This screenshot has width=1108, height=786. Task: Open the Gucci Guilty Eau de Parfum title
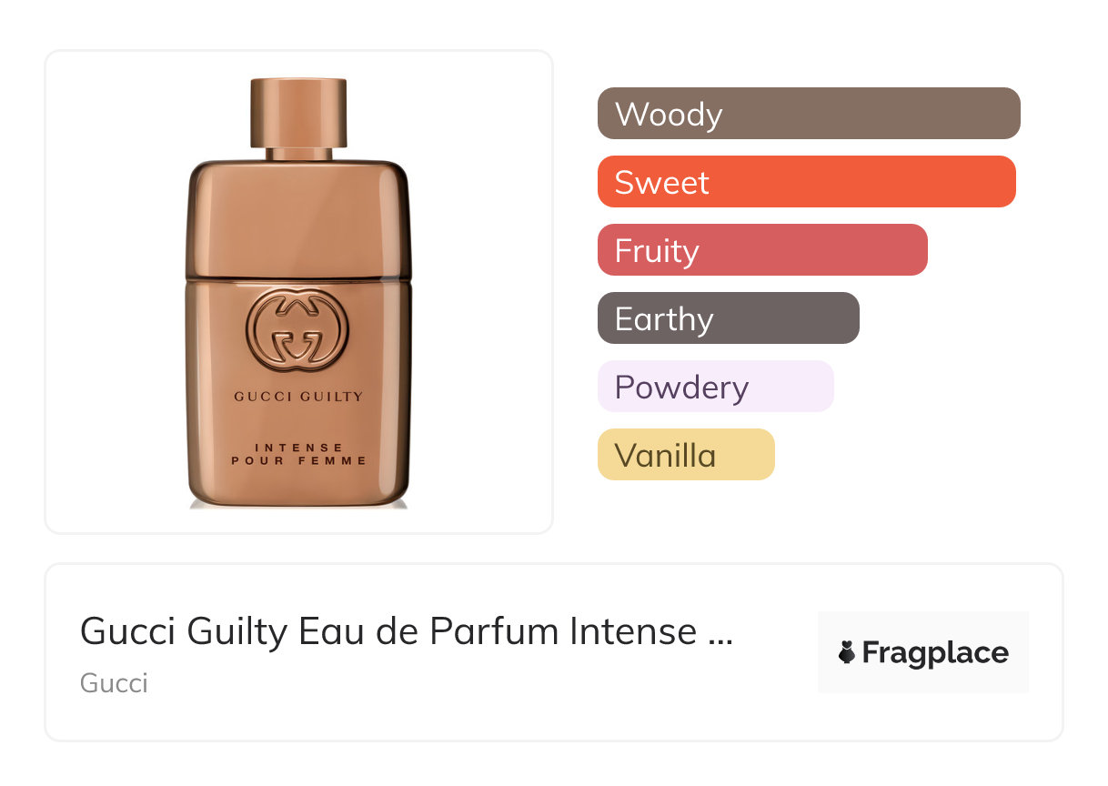tap(406, 631)
